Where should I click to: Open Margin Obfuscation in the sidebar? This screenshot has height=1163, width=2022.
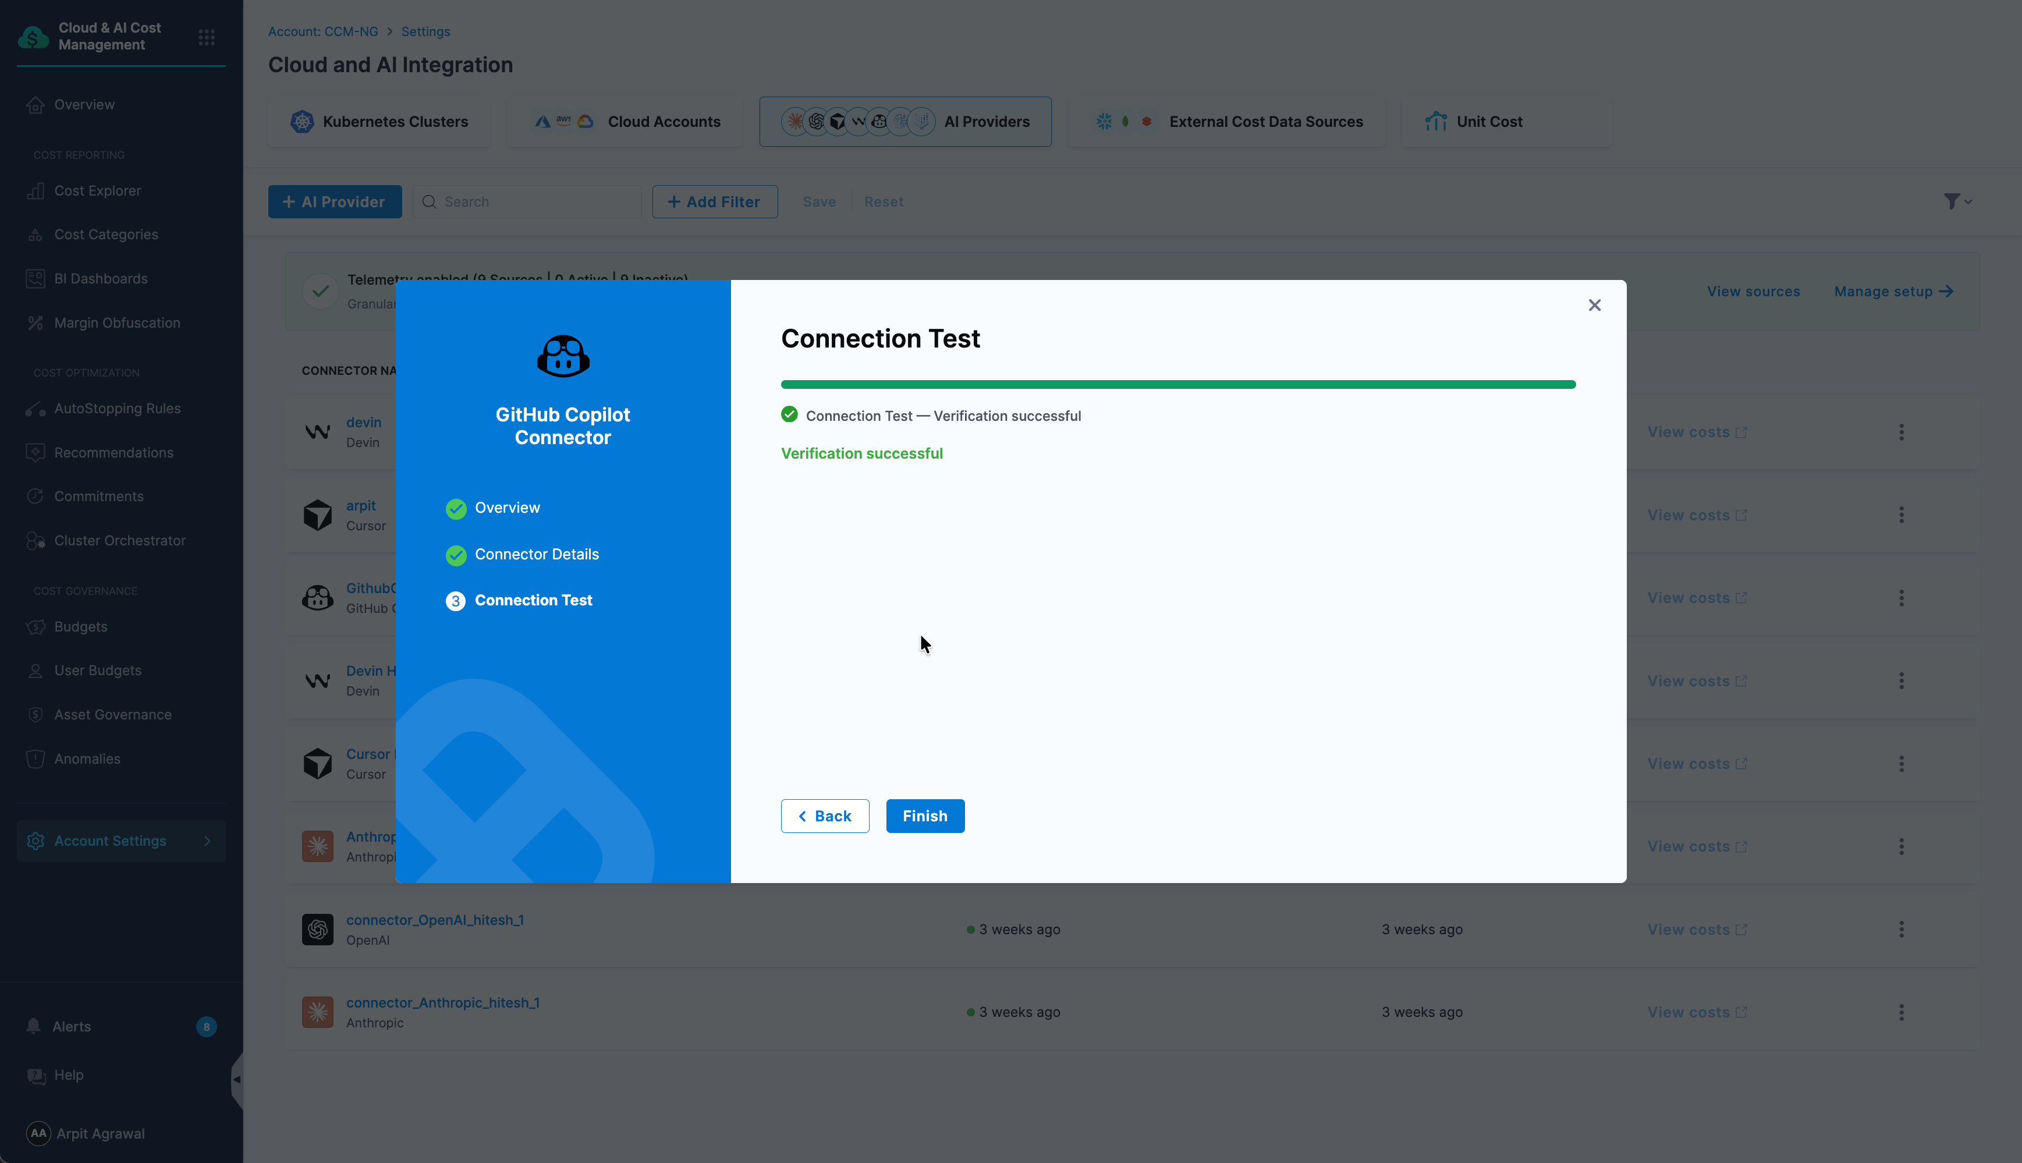[116, 322]
